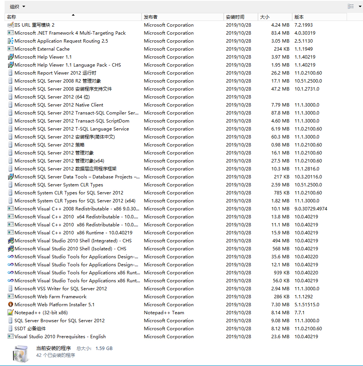
Task: Click size value 83.4 MB
Action: [280, 33]
